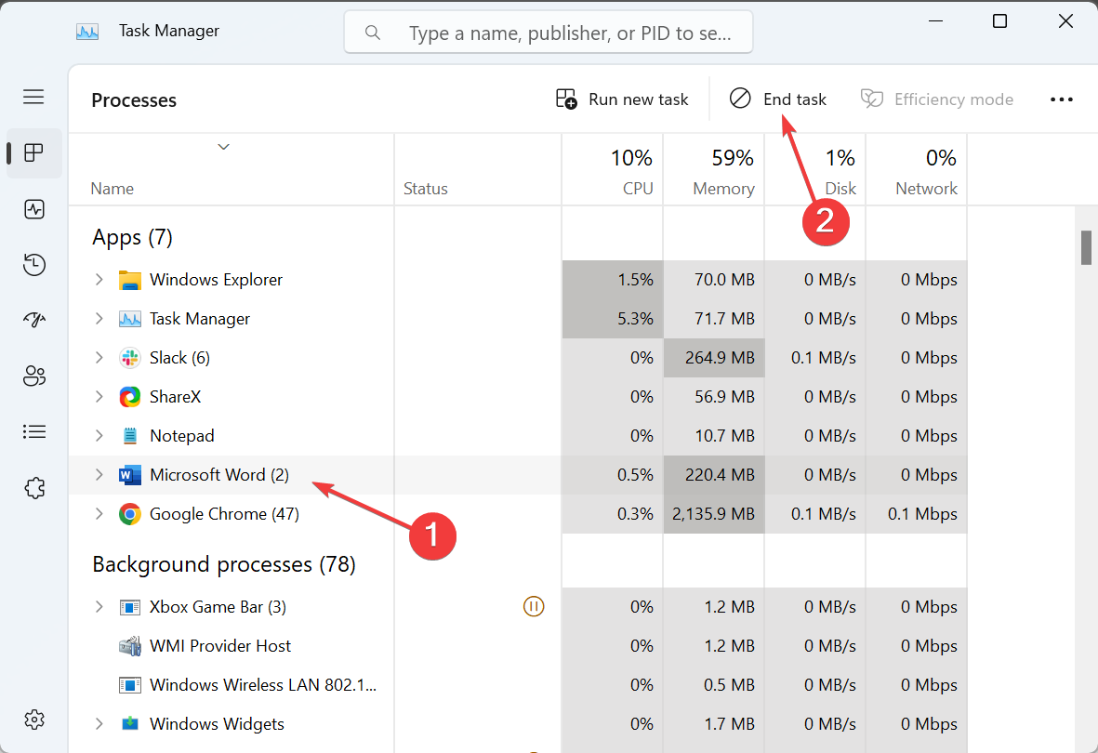
Task: Go to Startup apps sidebar icon
Action: click(x=34, y=321)
